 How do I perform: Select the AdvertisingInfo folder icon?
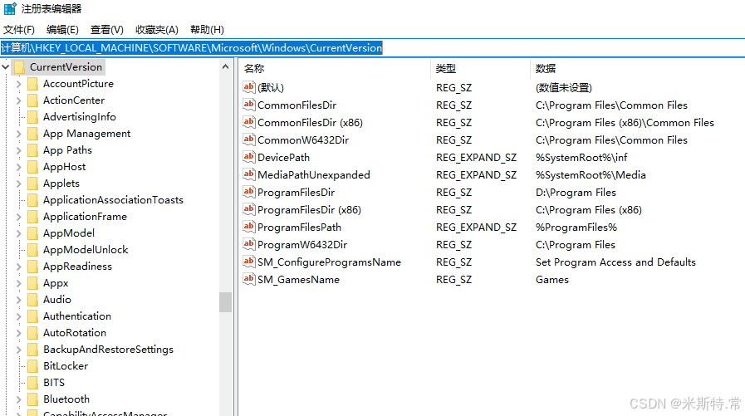coord(32,117)
